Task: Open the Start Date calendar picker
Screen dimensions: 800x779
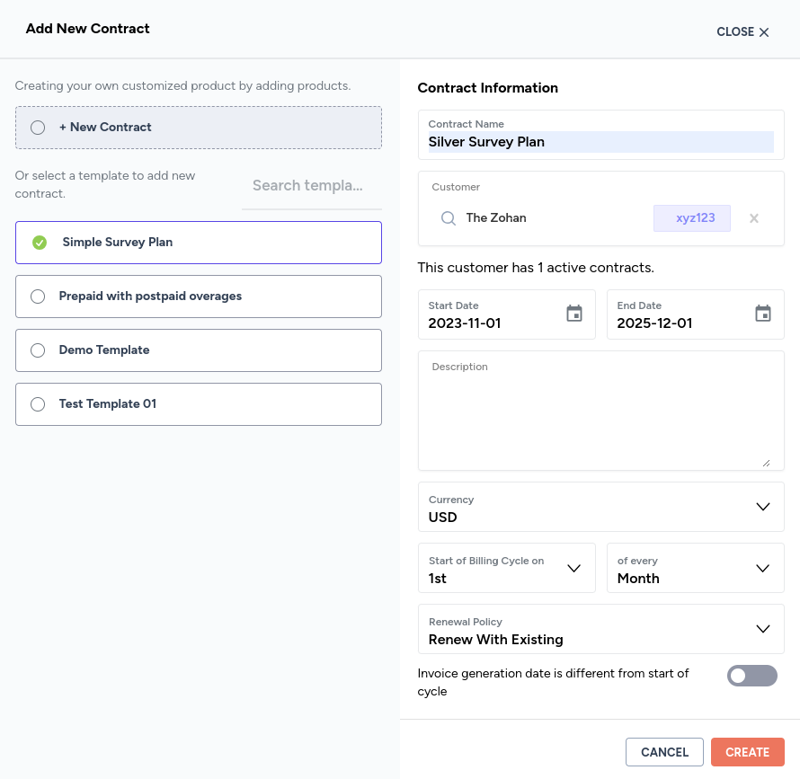Action: 574,314
